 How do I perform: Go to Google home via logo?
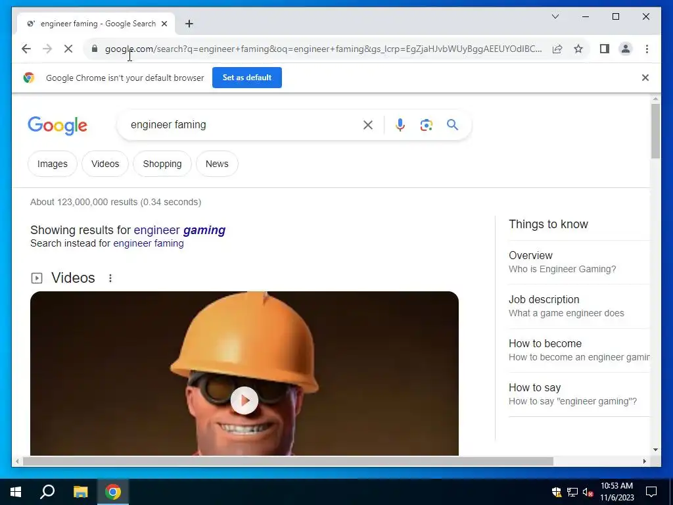(58, 126)
